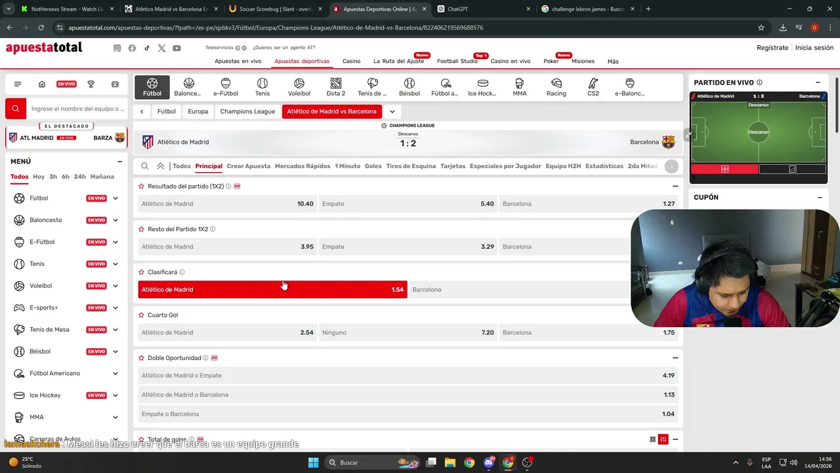Select Ice Hockey in the sports bar

click(x=482, y=87)
